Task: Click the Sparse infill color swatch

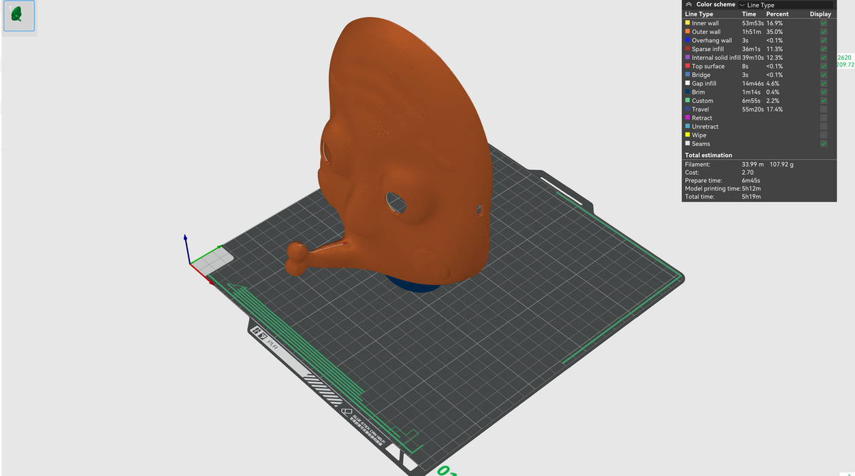Action: click(688, 49)
